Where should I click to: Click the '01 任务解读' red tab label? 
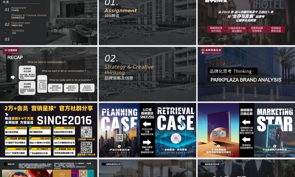point(11,50)
